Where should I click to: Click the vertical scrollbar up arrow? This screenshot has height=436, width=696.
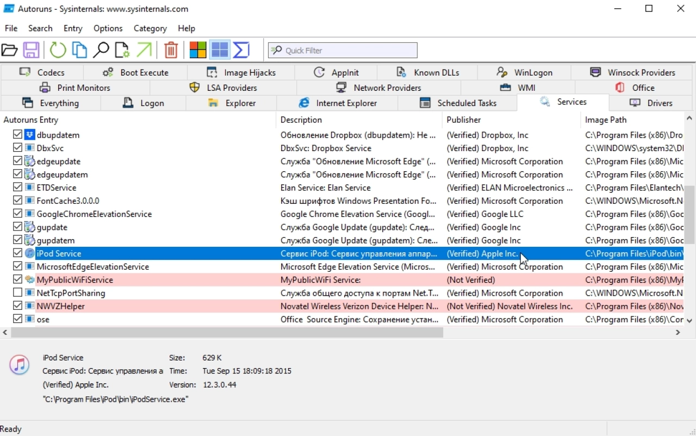(690, 118)
